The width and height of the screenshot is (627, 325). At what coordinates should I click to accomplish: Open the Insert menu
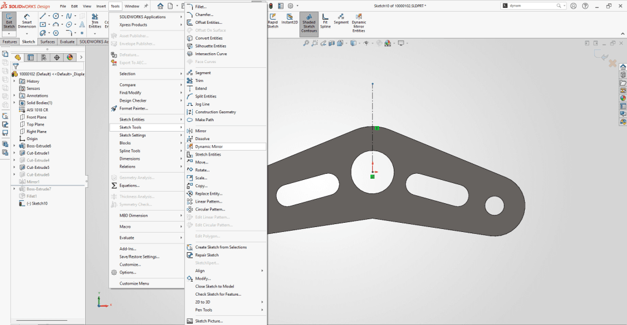pos(101,6)
